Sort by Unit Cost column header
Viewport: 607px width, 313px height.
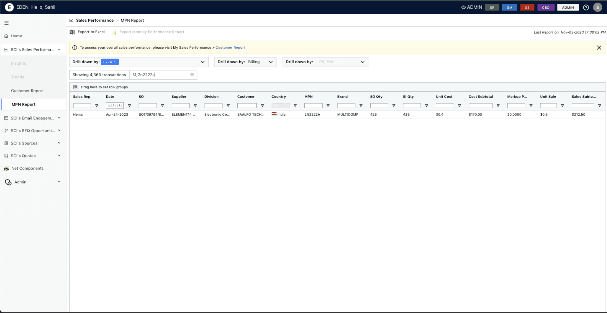pyautogui.click(x=444, y=97)
